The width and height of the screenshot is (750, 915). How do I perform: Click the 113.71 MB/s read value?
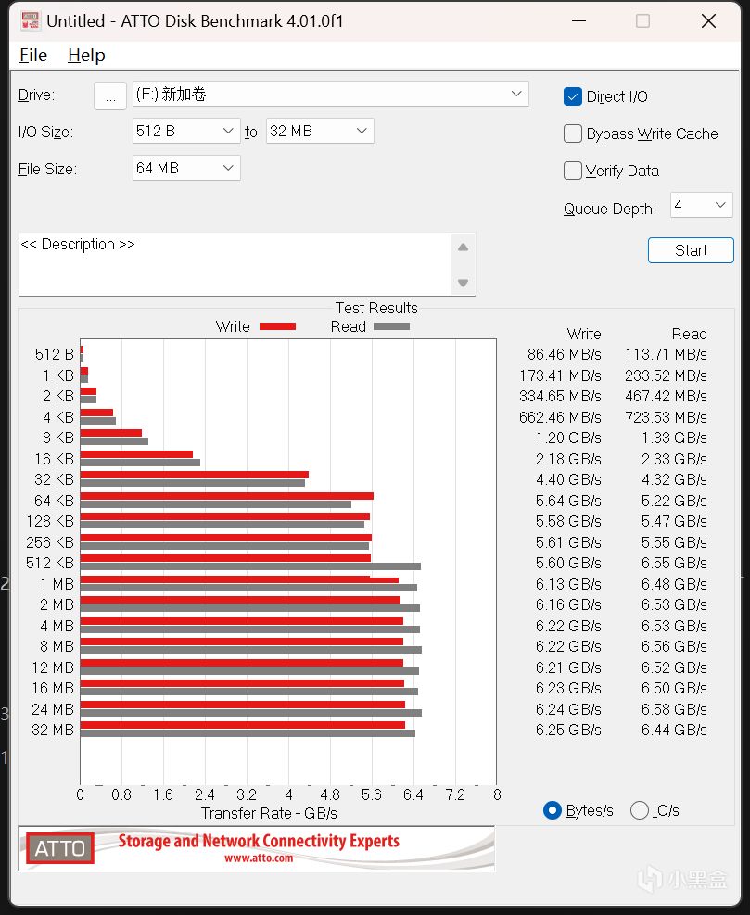point(666,354)
